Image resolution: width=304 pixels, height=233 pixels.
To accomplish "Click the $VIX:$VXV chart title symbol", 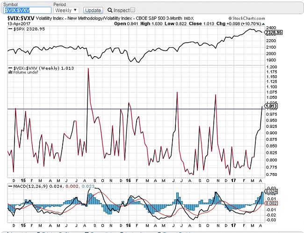I will tap(21, 18).
